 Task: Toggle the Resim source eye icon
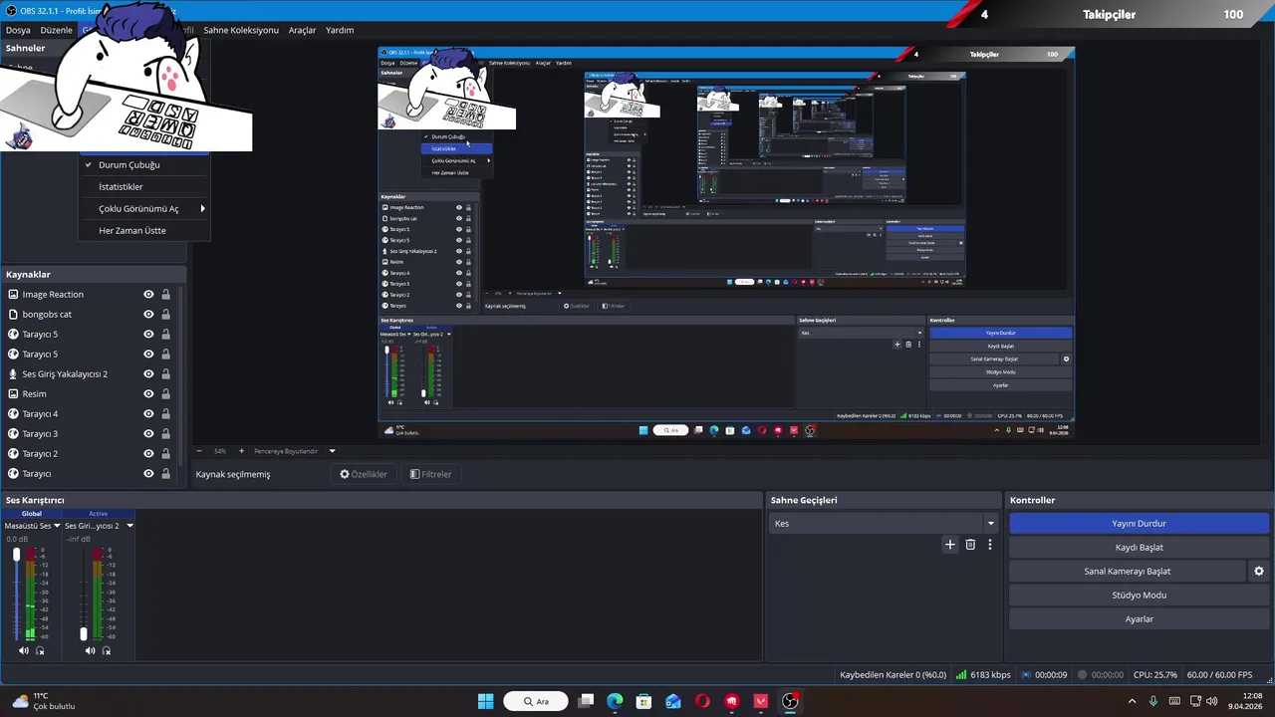tap(148, 394)
